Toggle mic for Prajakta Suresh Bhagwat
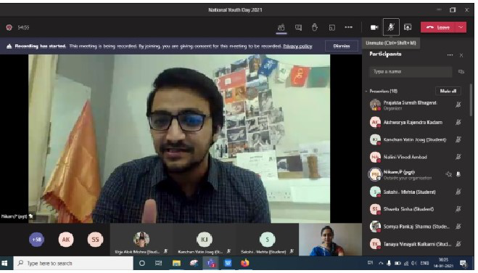This screenshot has height=273, width=478. click(458, 105)
